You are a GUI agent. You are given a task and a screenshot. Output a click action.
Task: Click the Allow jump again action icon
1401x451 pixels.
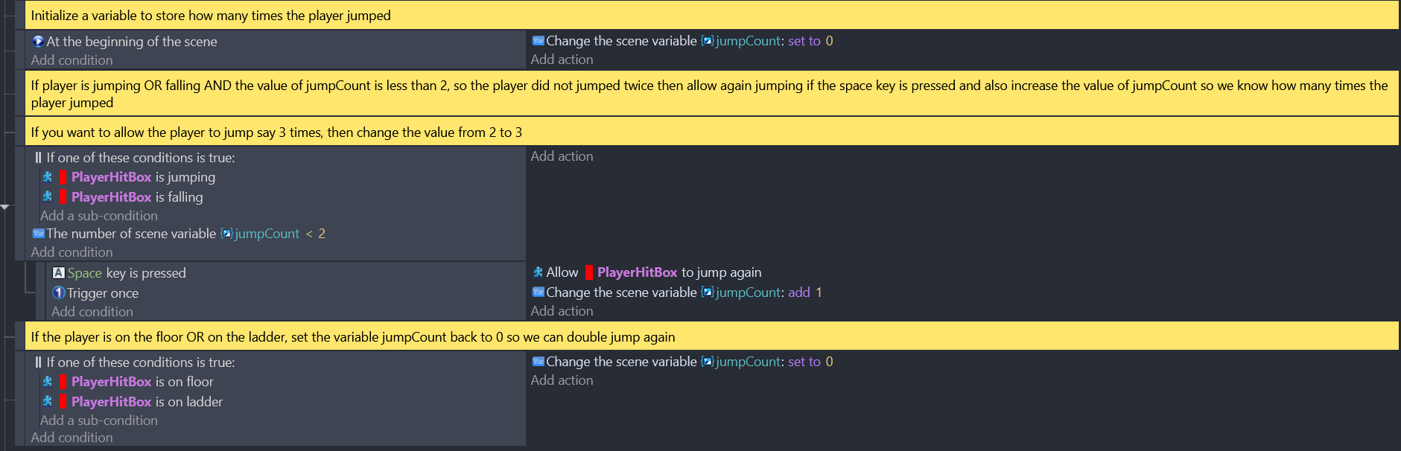pyautogui.click(x=538, y=272)
